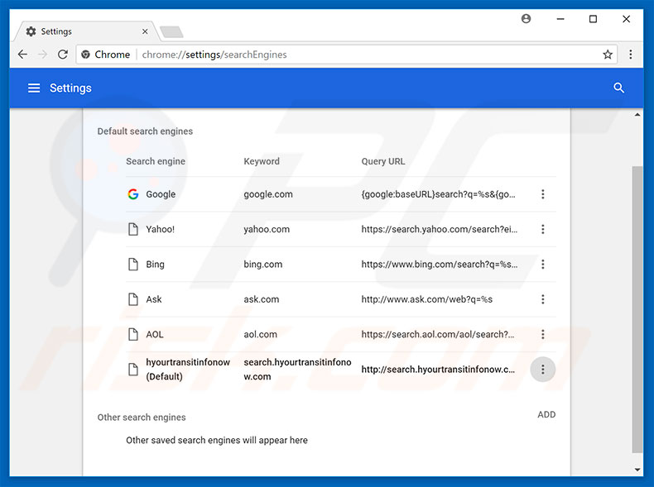This screenshot has width=654, height=487.
Task: Click the Chrome user profile icon
Action: 526,18
